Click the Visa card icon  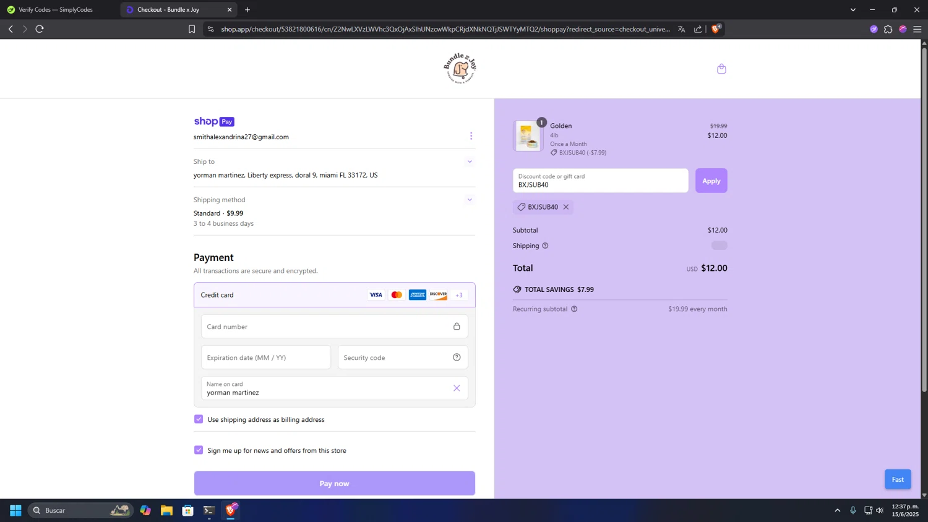tap(376, 295)
